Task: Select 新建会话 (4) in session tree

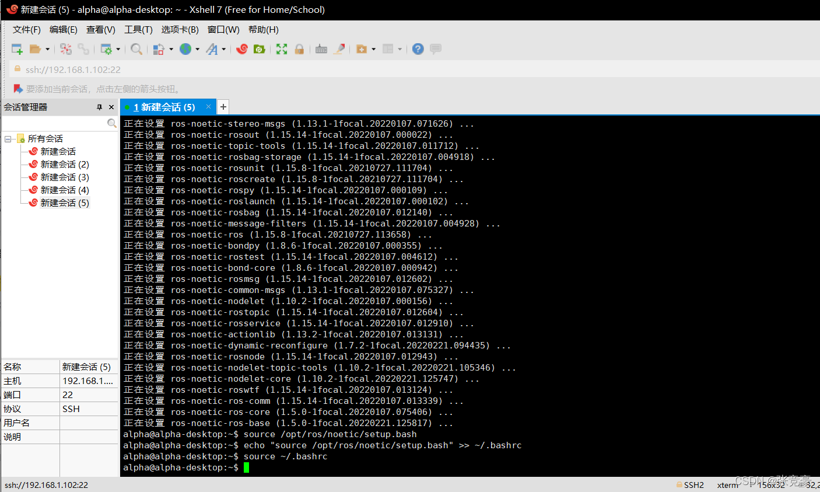Action: [x=65, y=190]
